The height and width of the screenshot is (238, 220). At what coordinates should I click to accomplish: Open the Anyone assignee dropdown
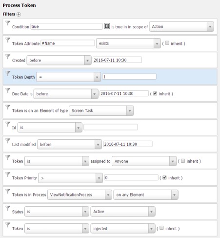144,161
